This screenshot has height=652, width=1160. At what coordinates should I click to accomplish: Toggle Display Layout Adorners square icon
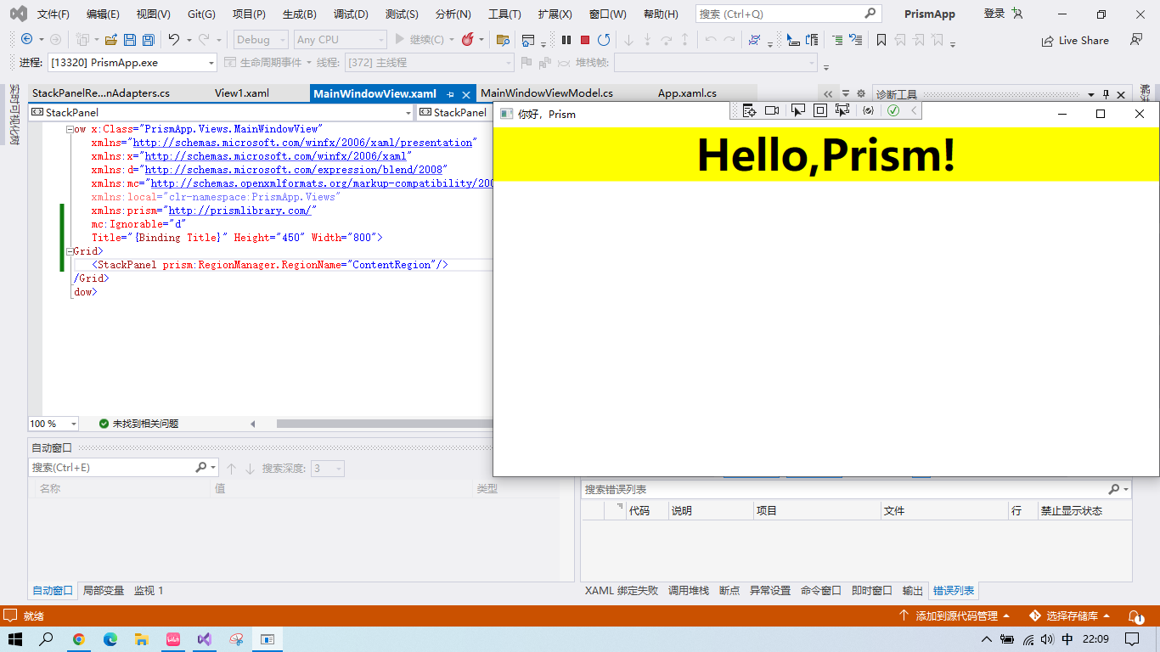820,110
